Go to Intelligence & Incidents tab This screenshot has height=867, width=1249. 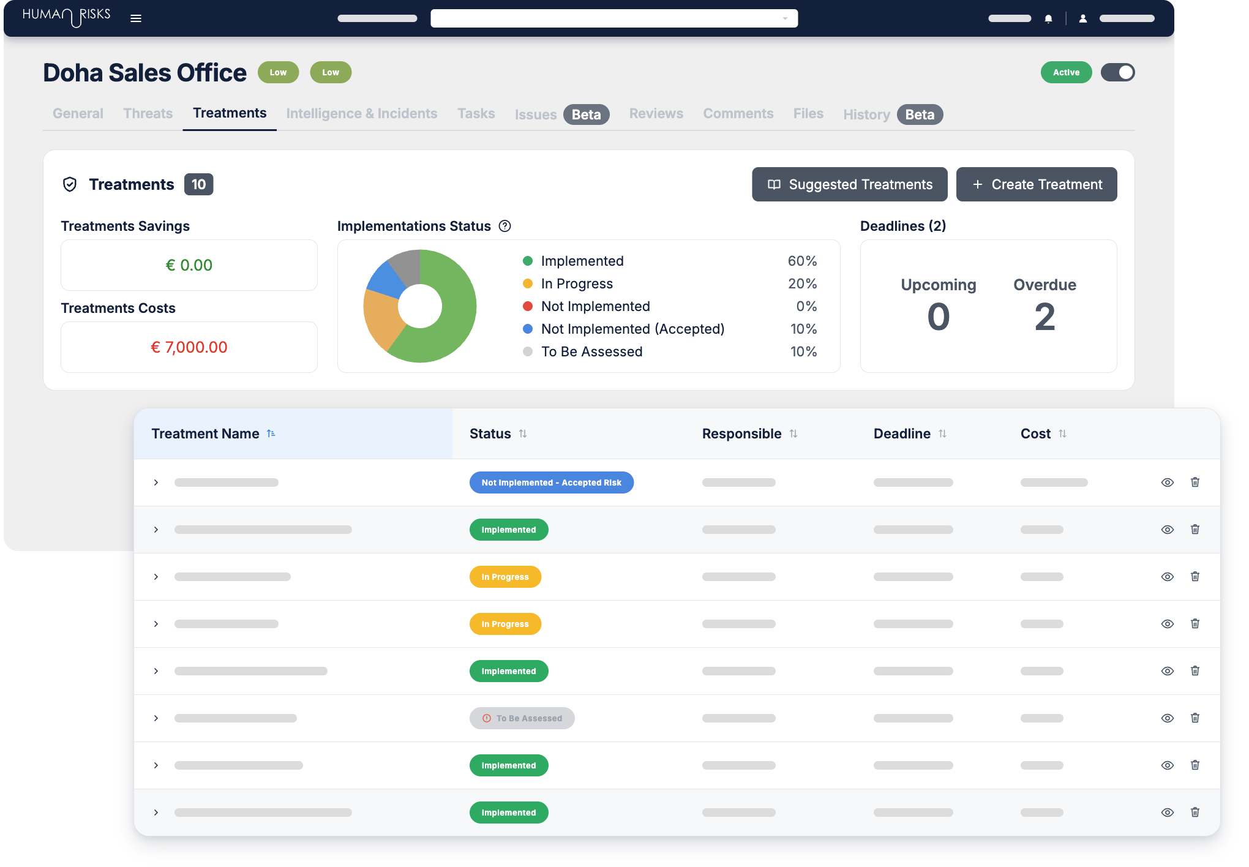coord(362,113)
